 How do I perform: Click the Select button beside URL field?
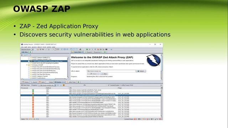point(141,71)
